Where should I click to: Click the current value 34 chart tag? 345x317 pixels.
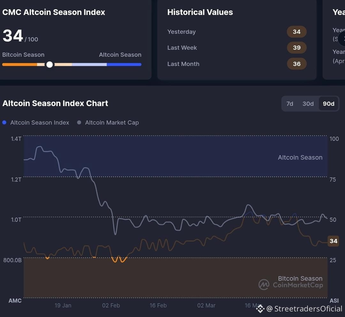tap(333, 241)
